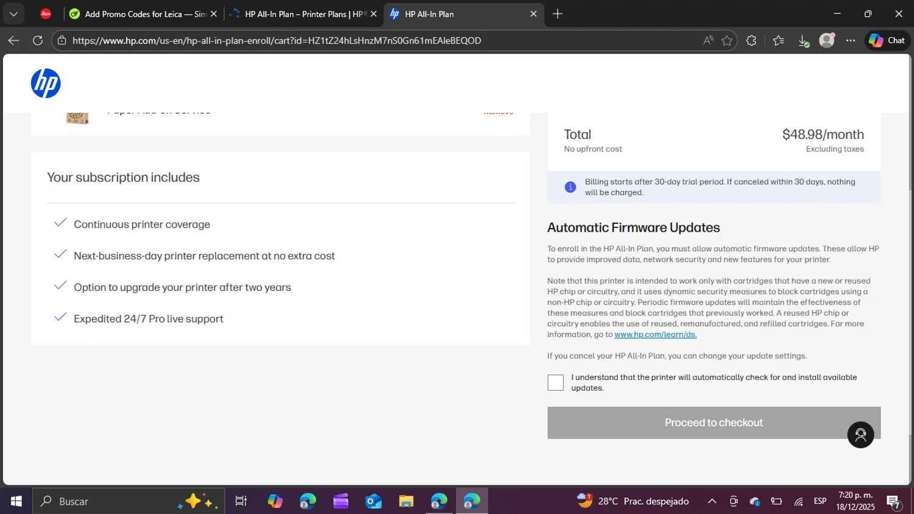Open Settings and more menu

[x=851, y=40]
